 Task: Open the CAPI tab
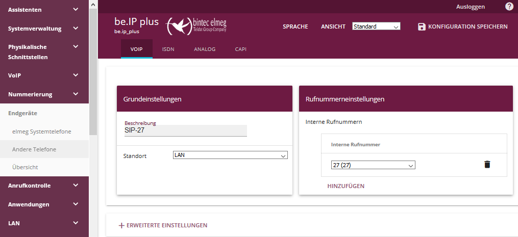[241, 49]
